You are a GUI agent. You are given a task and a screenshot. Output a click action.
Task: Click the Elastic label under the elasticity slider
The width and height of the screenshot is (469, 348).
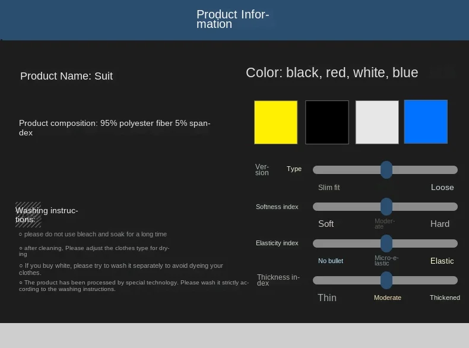coord(442,261)
